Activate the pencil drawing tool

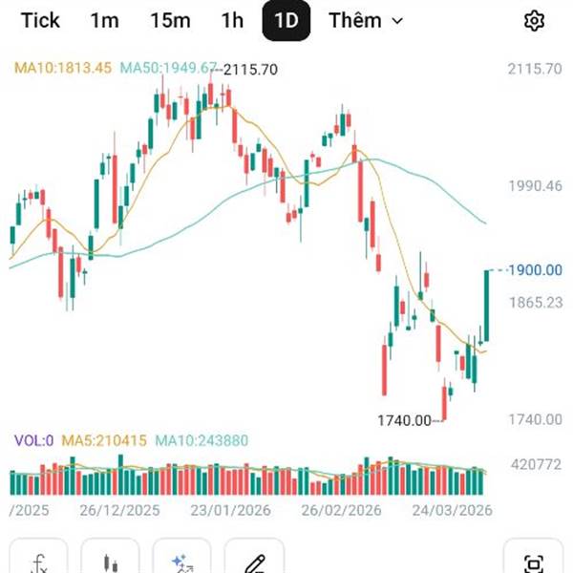pyautogui.click(x=254, y=562)
